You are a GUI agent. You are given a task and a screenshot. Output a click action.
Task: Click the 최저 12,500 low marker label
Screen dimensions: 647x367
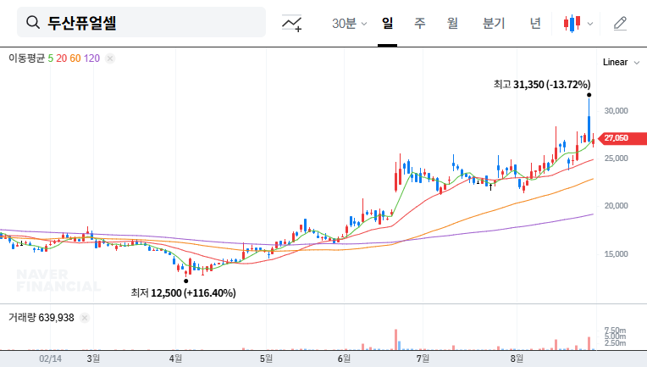pos(183,293)
